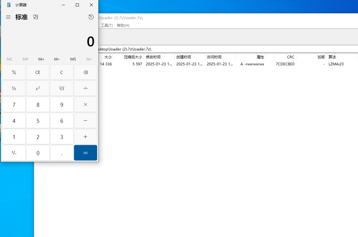Click digit 6 on calculator keypad
The width and height of the screenshot is (358, 237).
[62, 121]
